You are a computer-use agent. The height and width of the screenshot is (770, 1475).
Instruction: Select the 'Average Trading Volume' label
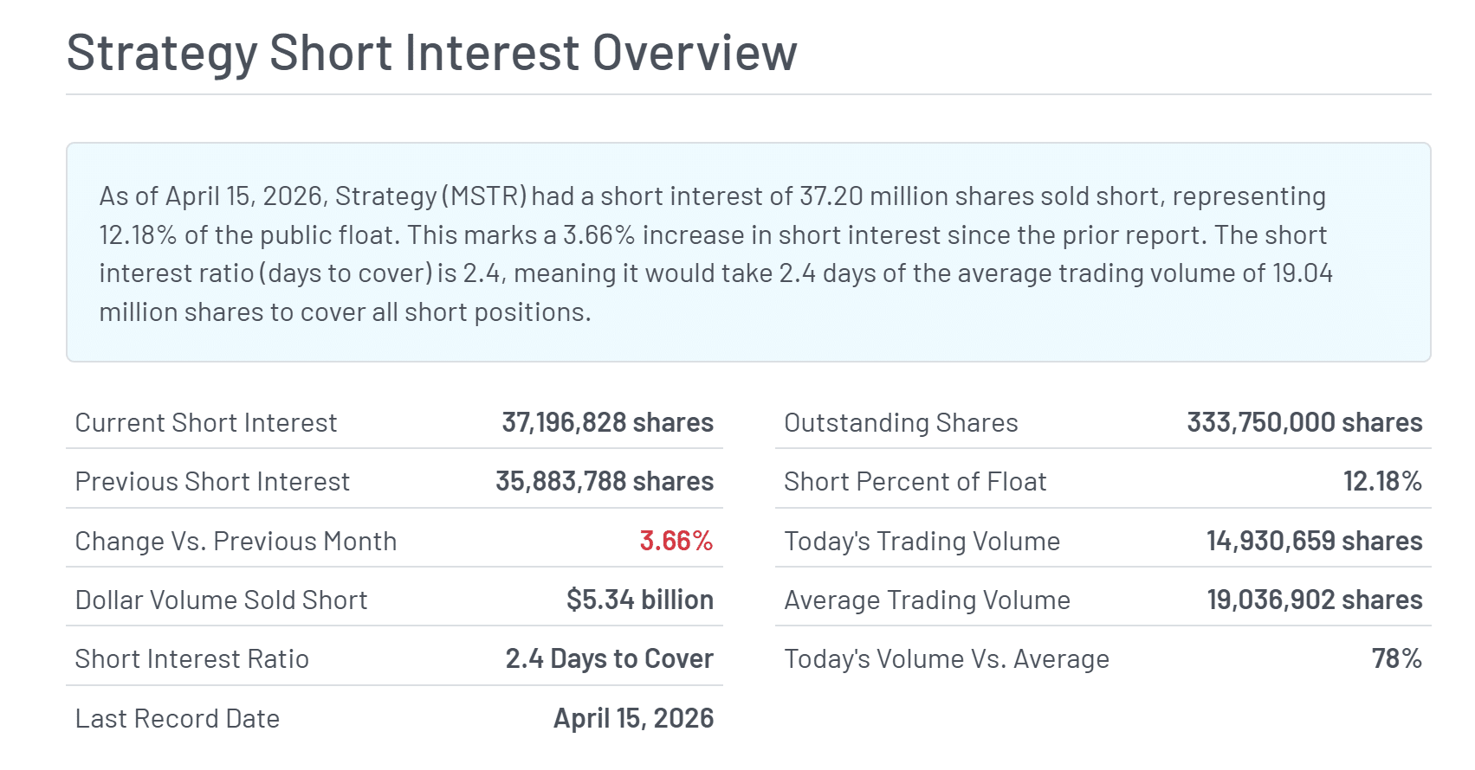[927, 600]
